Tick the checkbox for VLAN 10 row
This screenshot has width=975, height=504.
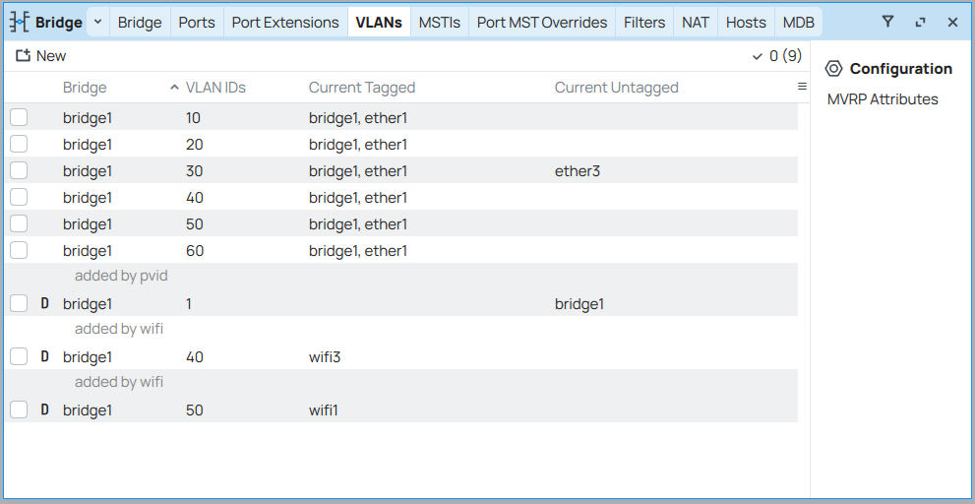point(19,118)
